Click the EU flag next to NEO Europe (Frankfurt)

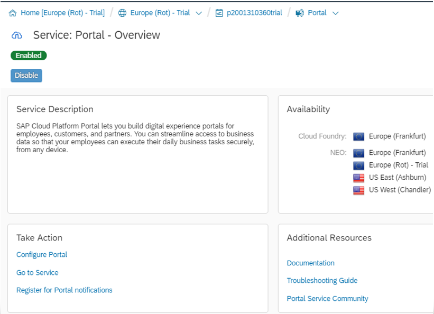(359, 153)
